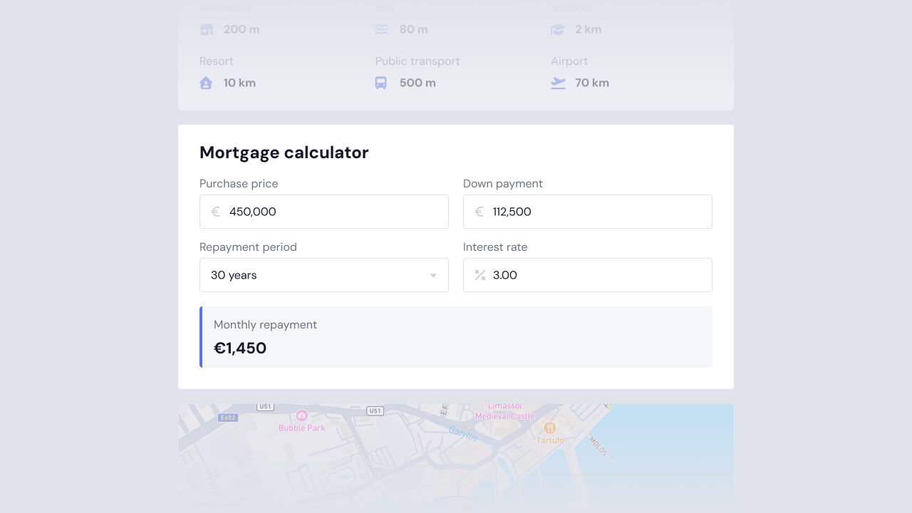
Task: Click the Amenities shop icon
Action: coord(207,30)
